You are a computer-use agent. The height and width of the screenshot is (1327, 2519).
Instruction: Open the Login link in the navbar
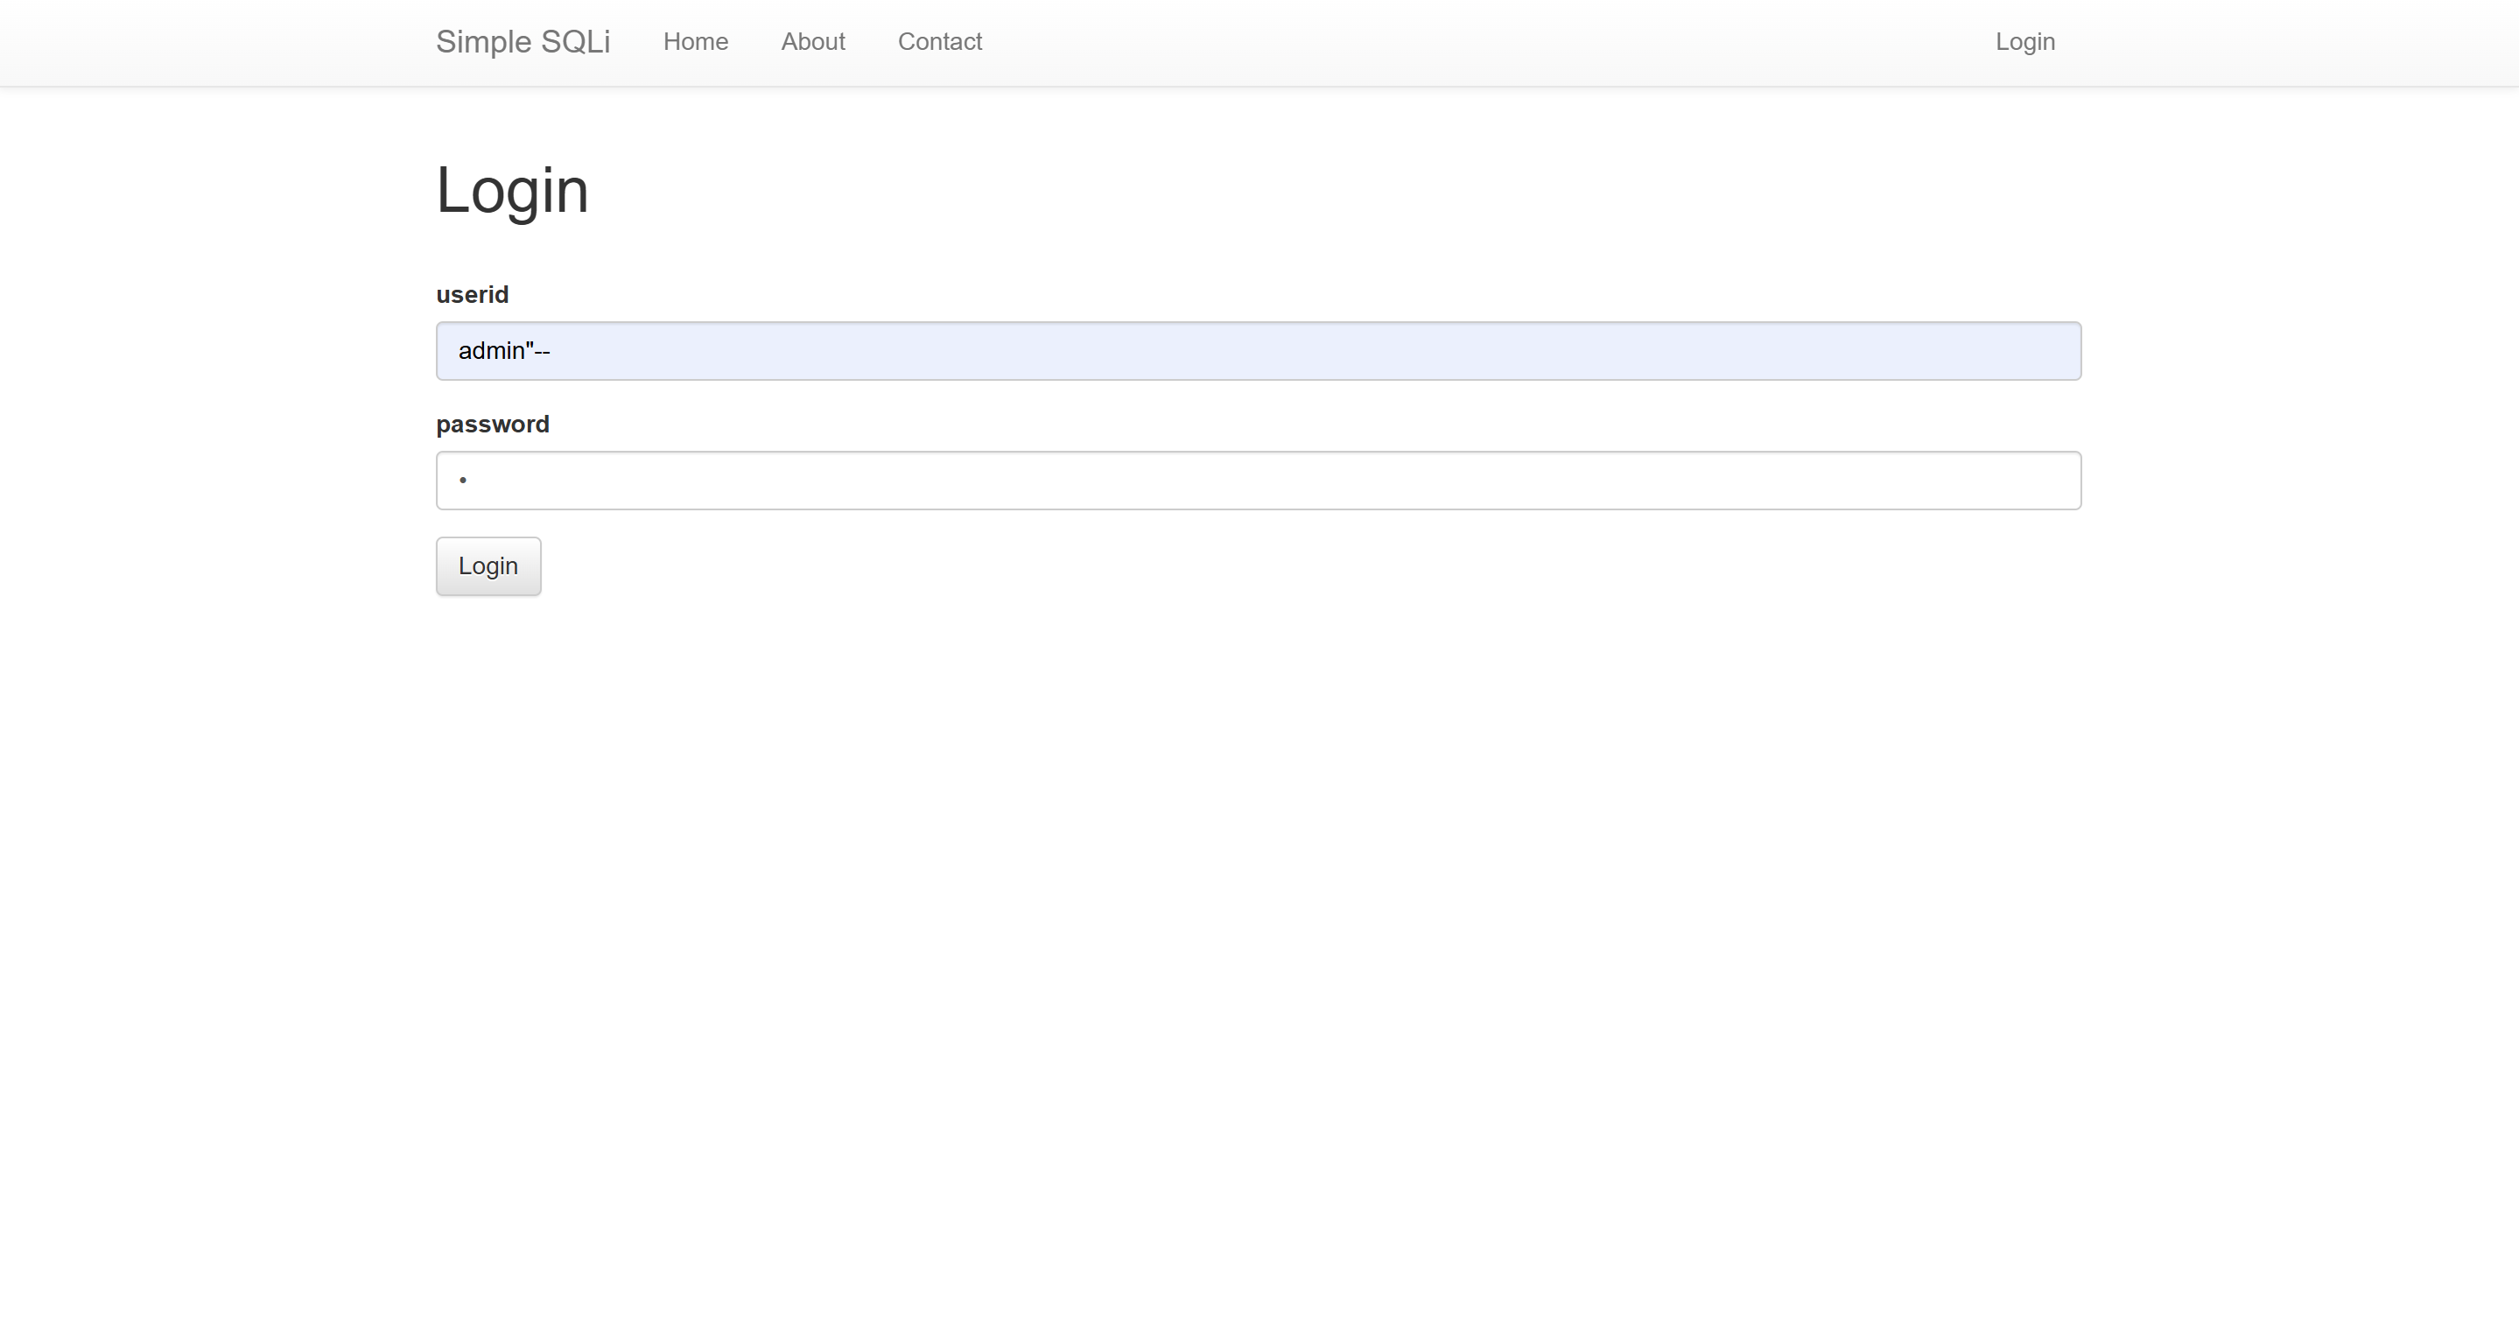click(2025, 42)
